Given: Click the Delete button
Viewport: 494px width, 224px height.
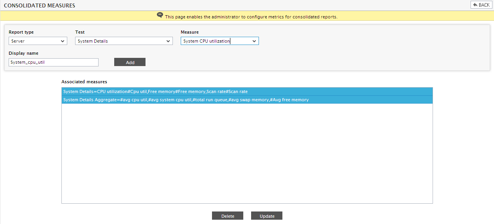Looking at the screenshot, I should [x=228, y=216].
